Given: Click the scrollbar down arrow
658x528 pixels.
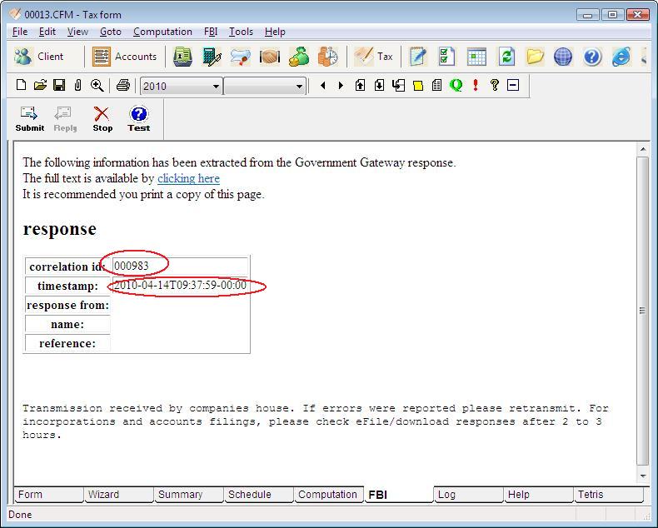Looking at the screenshot, I should coord(642,476).
